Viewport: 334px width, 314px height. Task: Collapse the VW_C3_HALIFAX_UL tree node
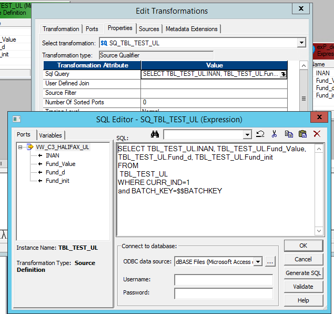(20, 147)
